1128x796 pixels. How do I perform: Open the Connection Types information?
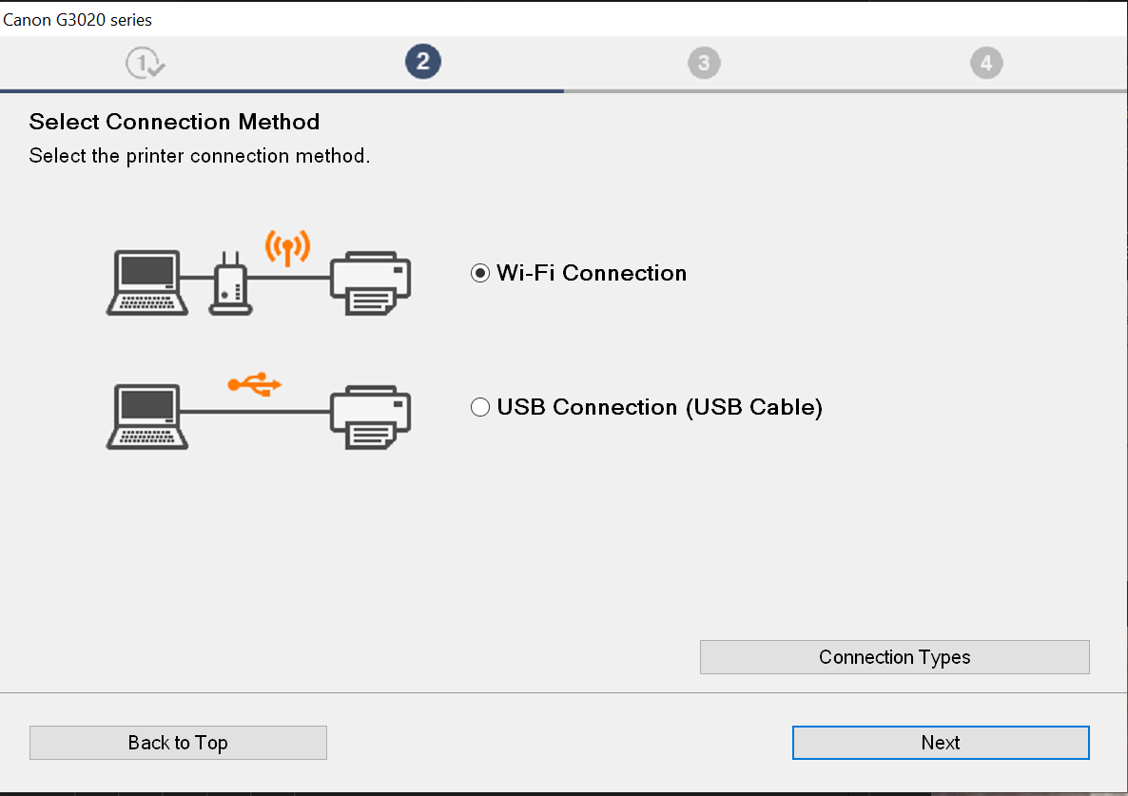tap(894, 657)
